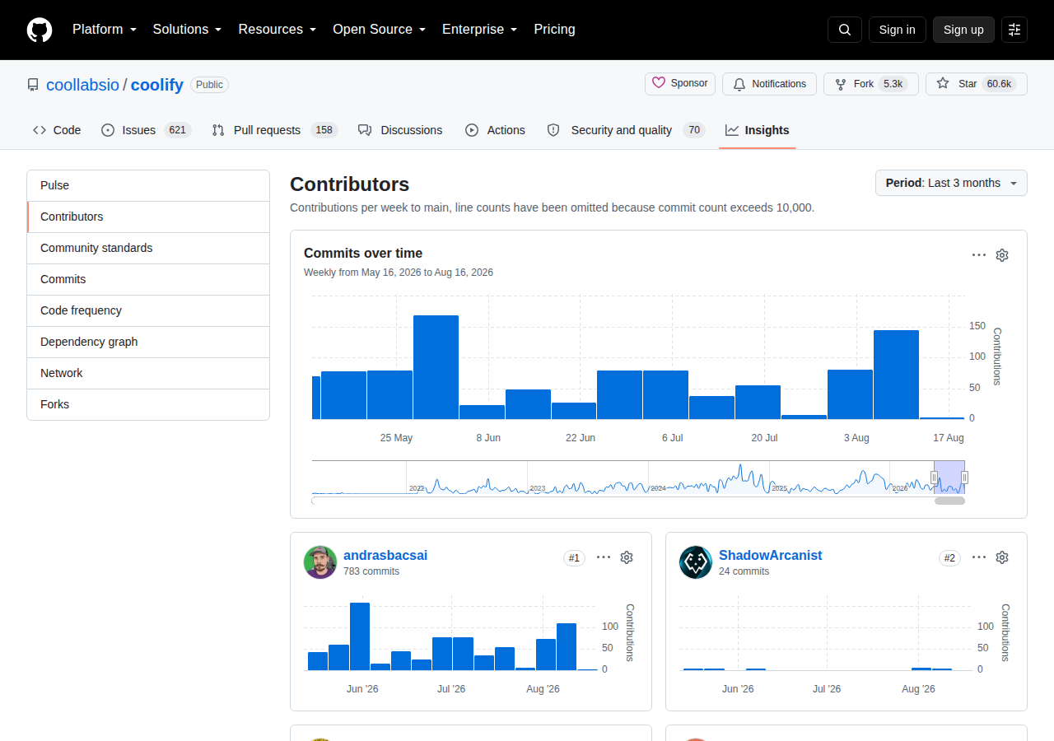The image size is (1054, 741).
Task: Expand the Solutions menu
Action: coord(188,30)
